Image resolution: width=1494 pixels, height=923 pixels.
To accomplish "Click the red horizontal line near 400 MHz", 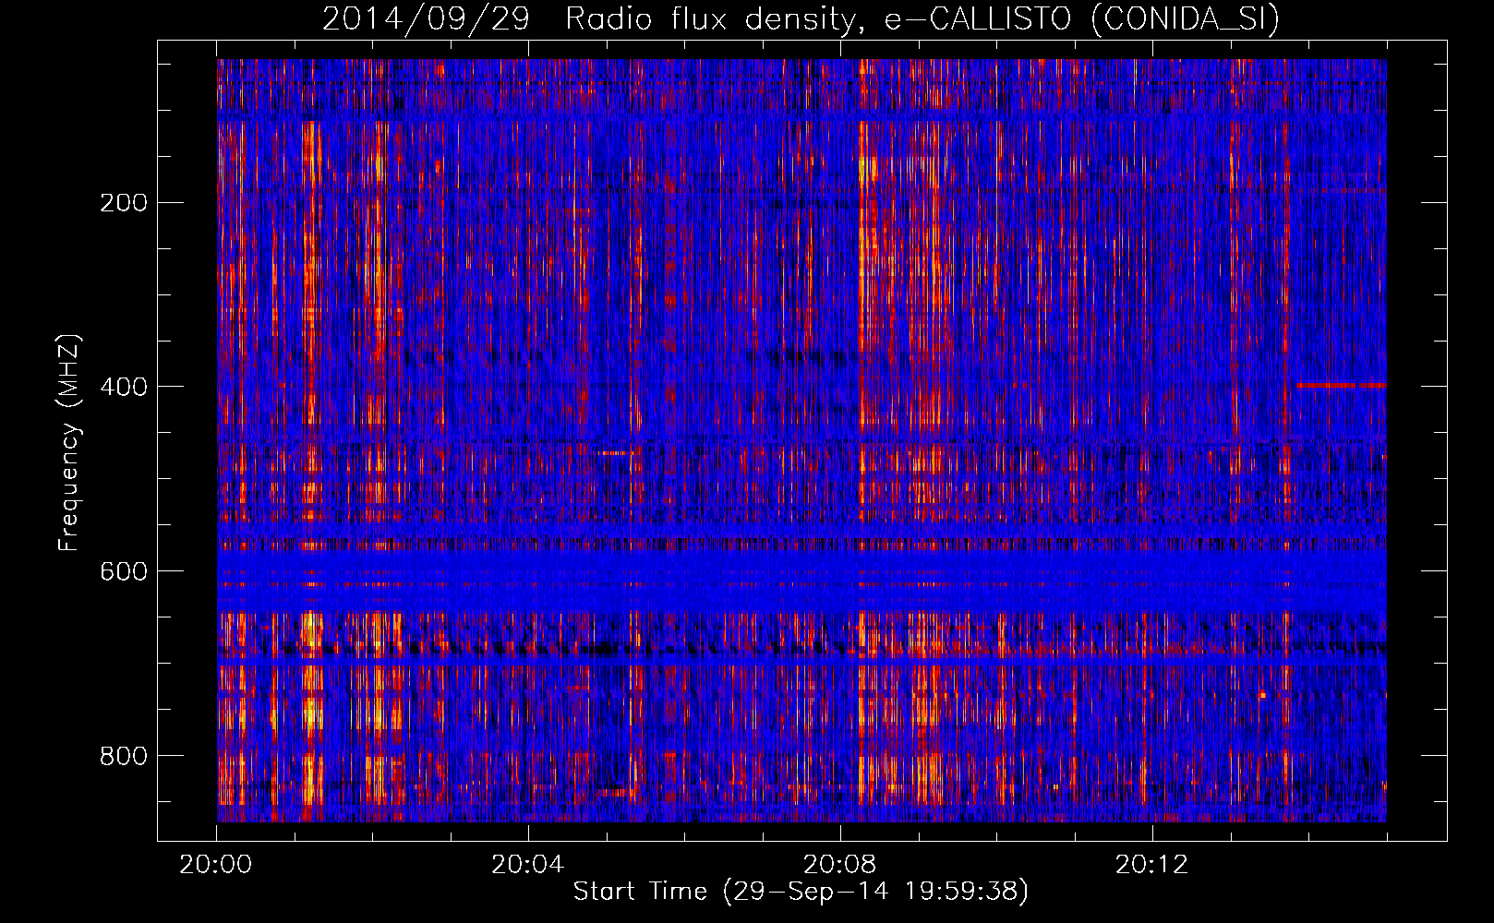I will [x=1341, y=385].
